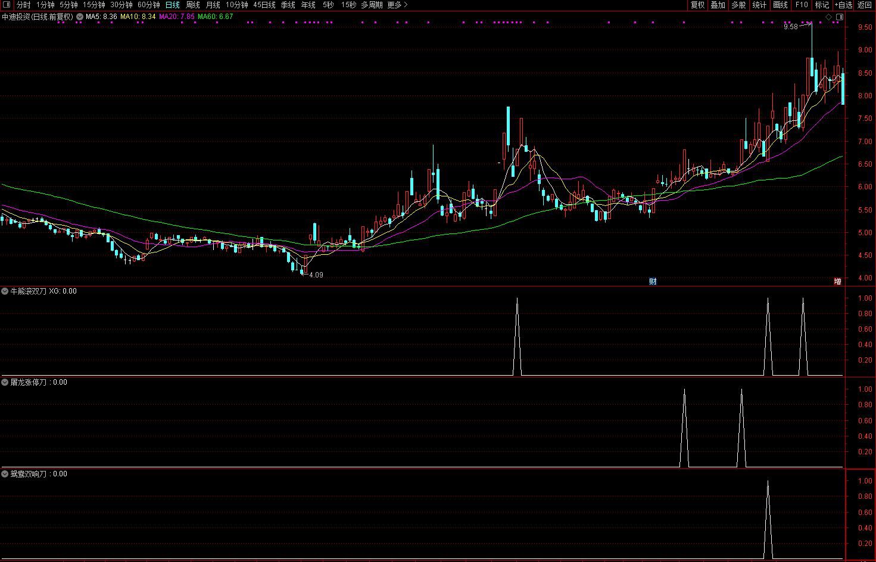
Task: Switch to 15秒 period
Action: [x=348, y=5]
